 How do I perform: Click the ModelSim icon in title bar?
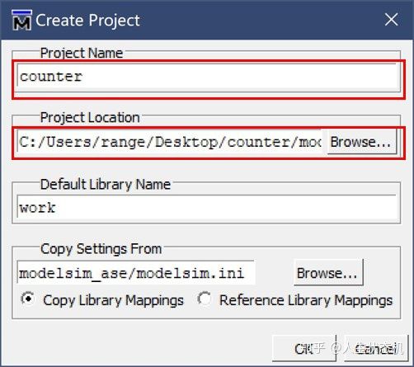(21, 20)
